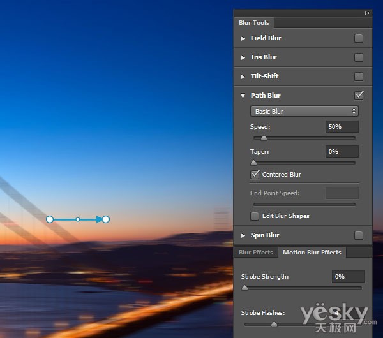Select the path blur midpoint handle
Image resolution: width=383 pixels, height=338 pixels.
[x=78, y=219]
